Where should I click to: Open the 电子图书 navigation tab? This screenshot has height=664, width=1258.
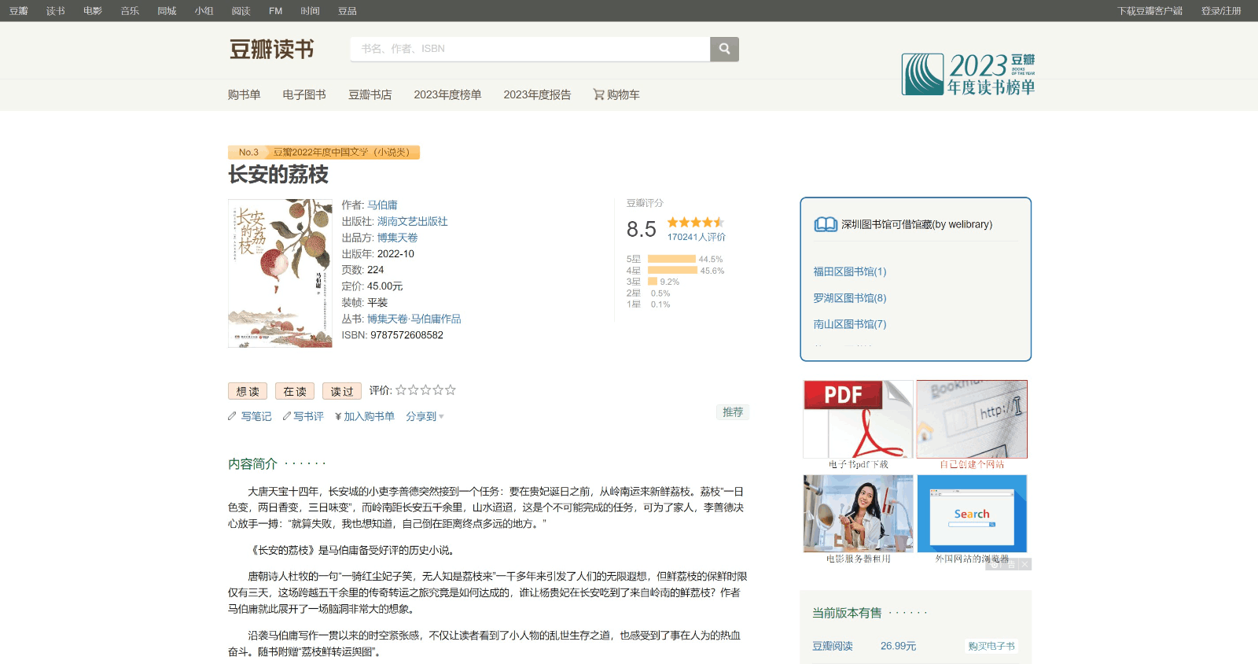(304, 94)
